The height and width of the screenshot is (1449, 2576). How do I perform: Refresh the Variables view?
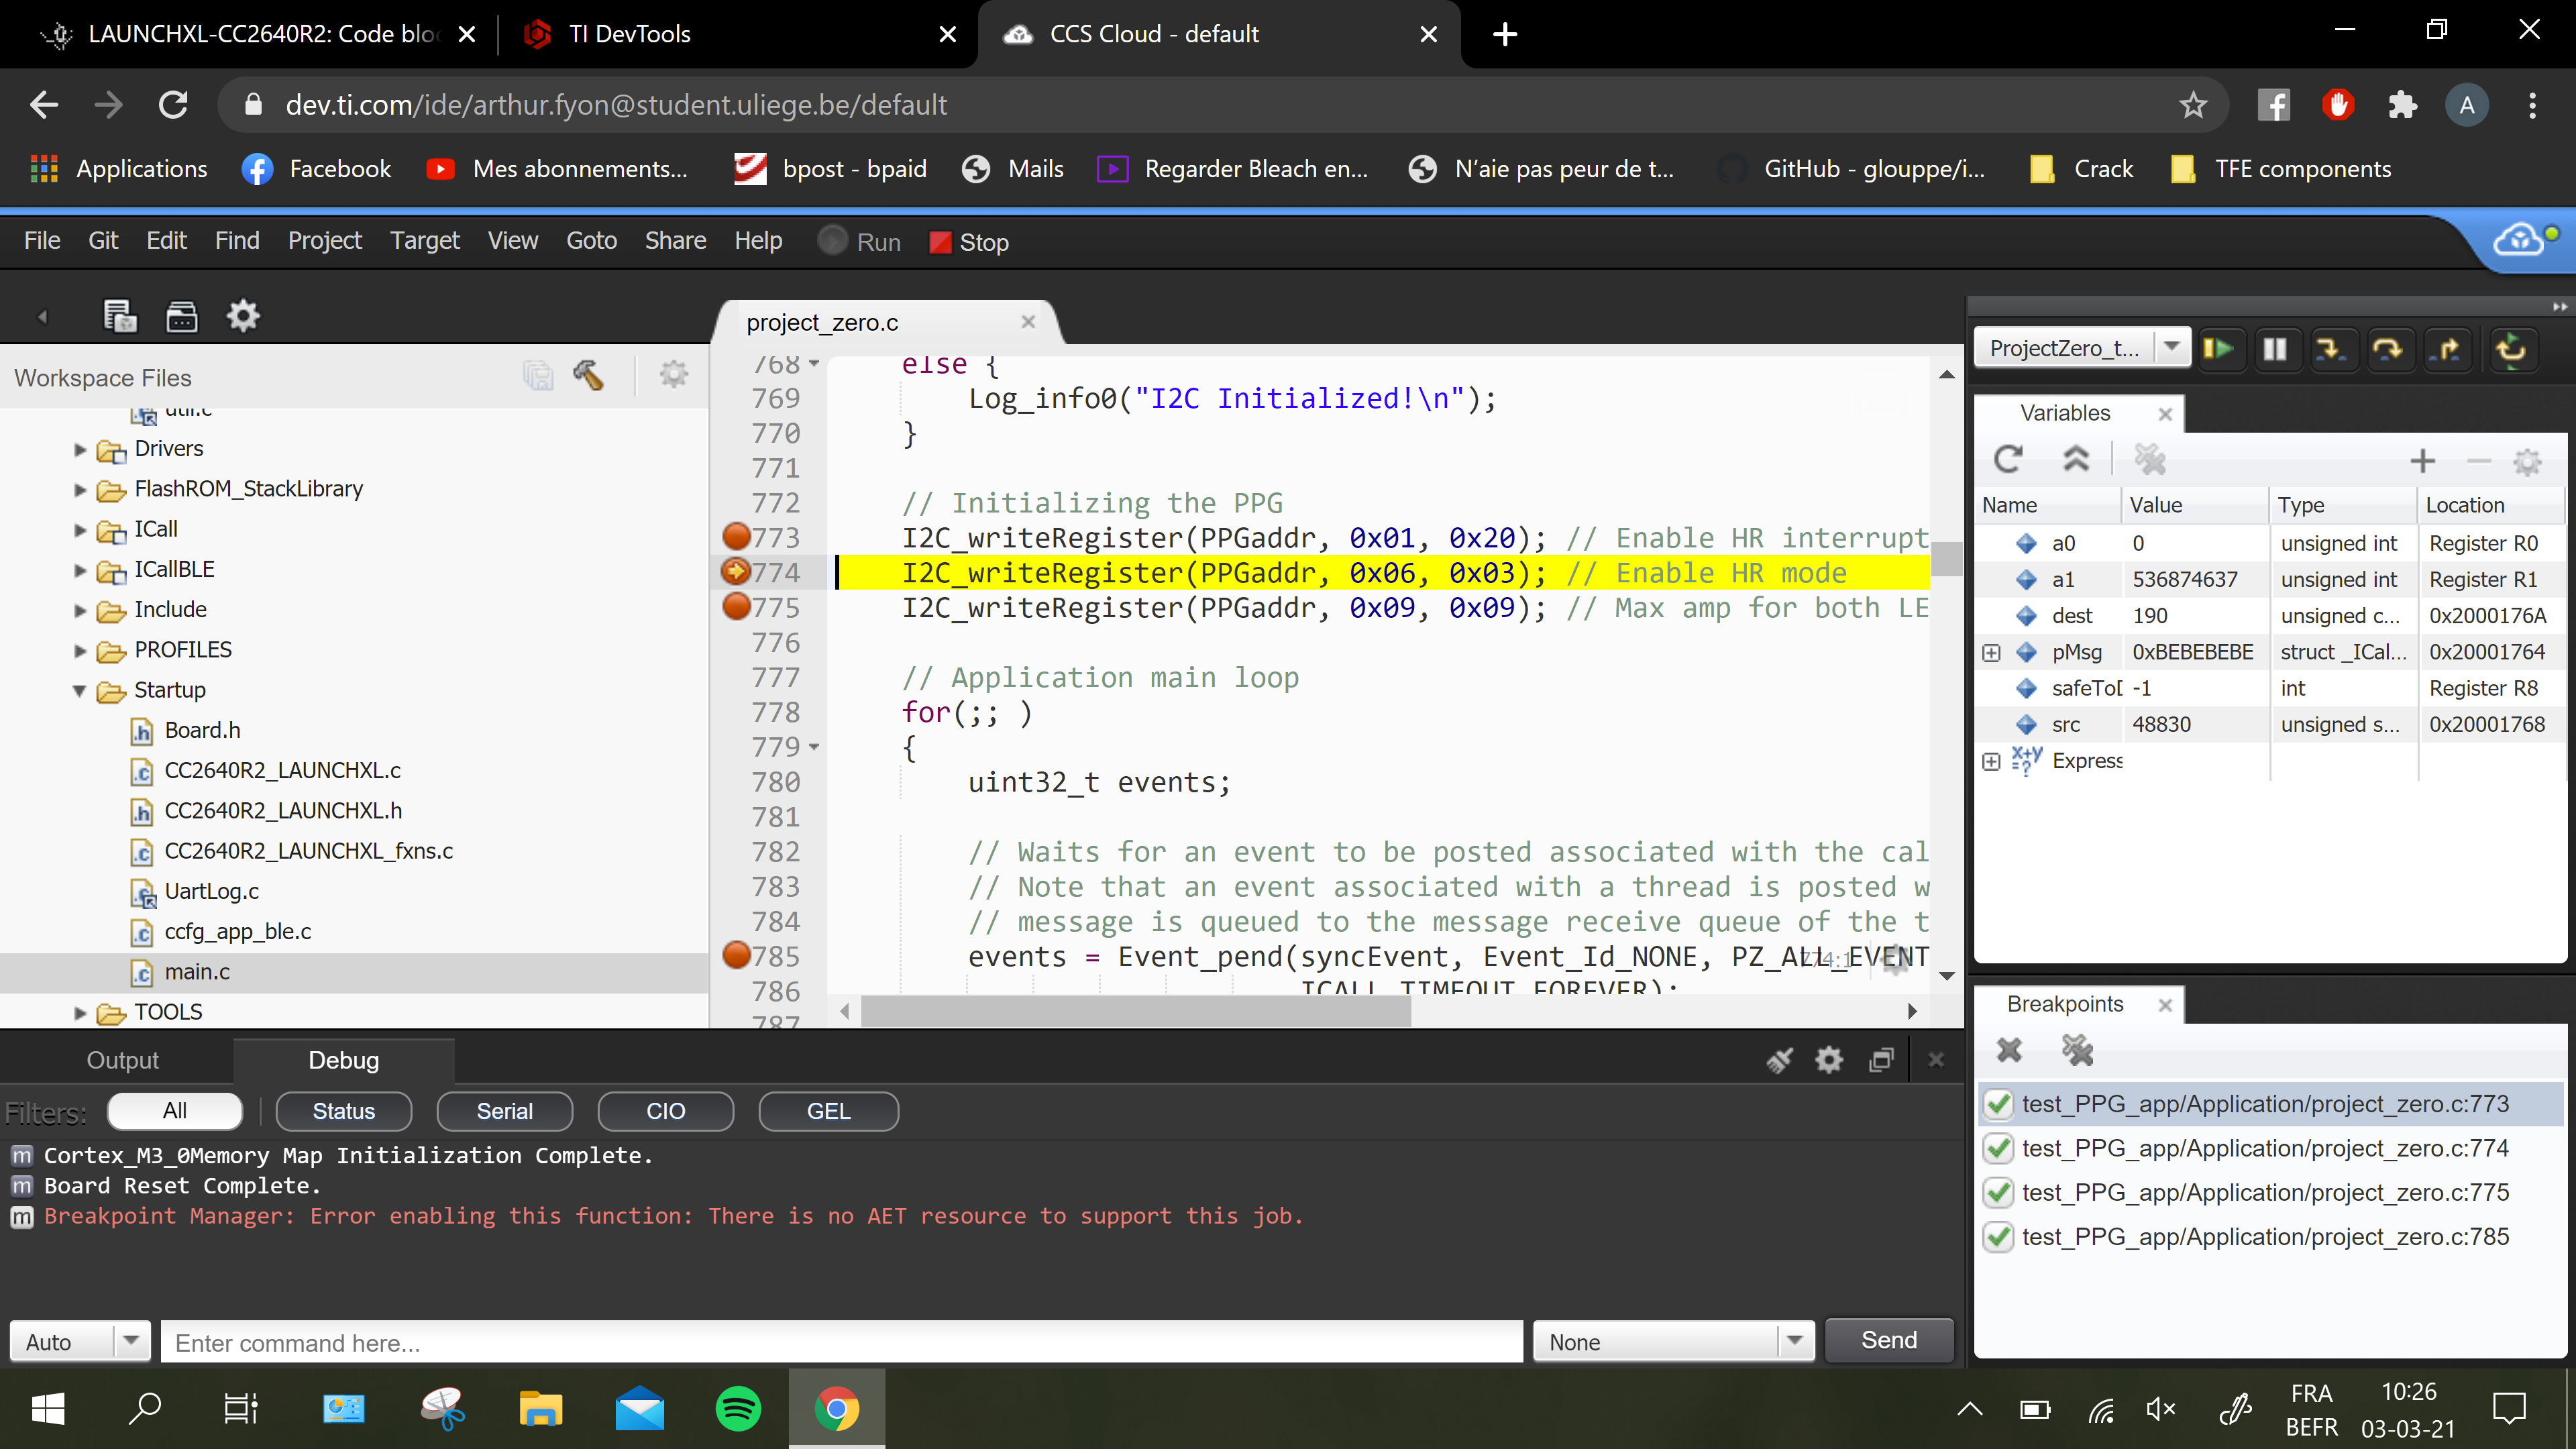tap(2009, 459)
